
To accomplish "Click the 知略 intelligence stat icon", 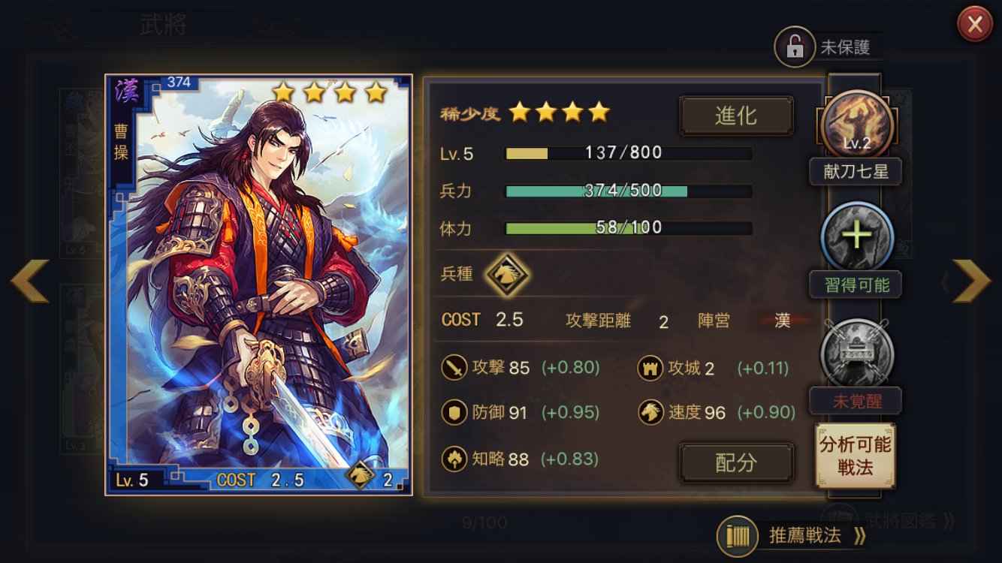I will (454, 459).
